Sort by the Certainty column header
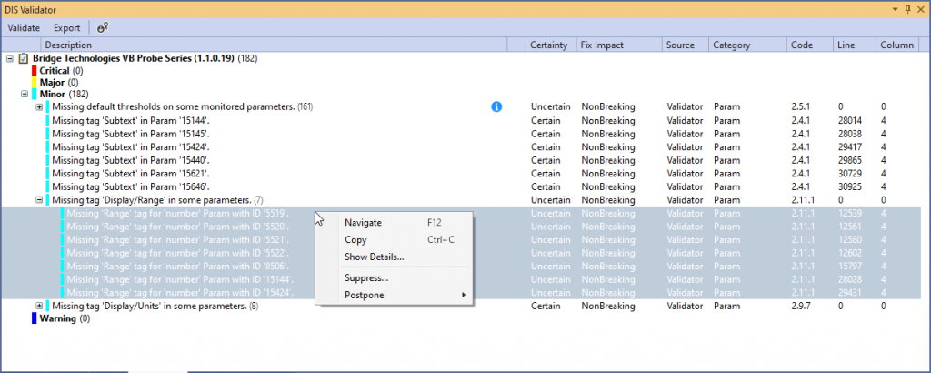The height and width of the screenshot is (373, 931). point(552,45)
